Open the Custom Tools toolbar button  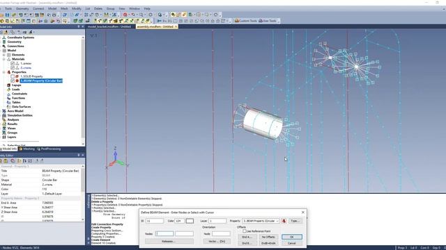click(246, 21)
